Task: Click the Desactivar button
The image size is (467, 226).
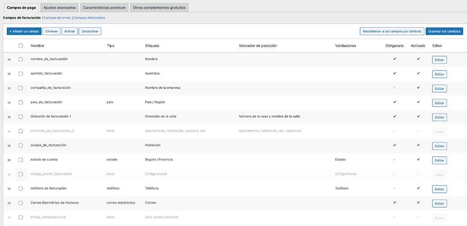Action: (90, 31)
